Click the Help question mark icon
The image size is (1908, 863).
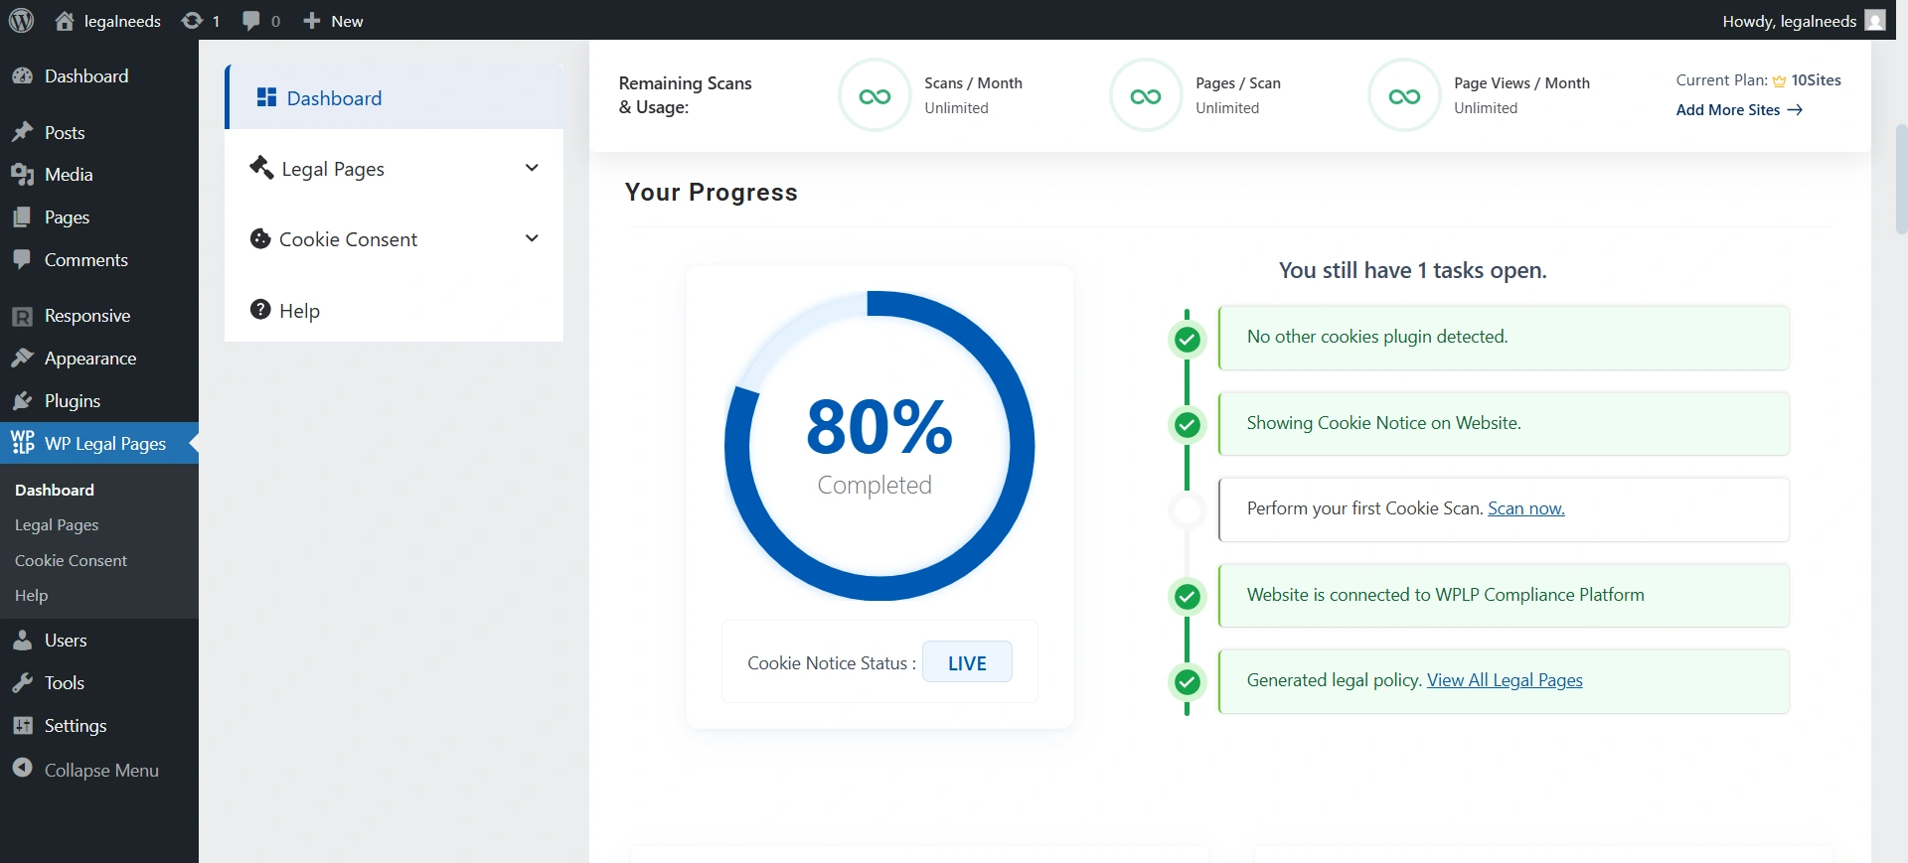(x=260, y=310)
